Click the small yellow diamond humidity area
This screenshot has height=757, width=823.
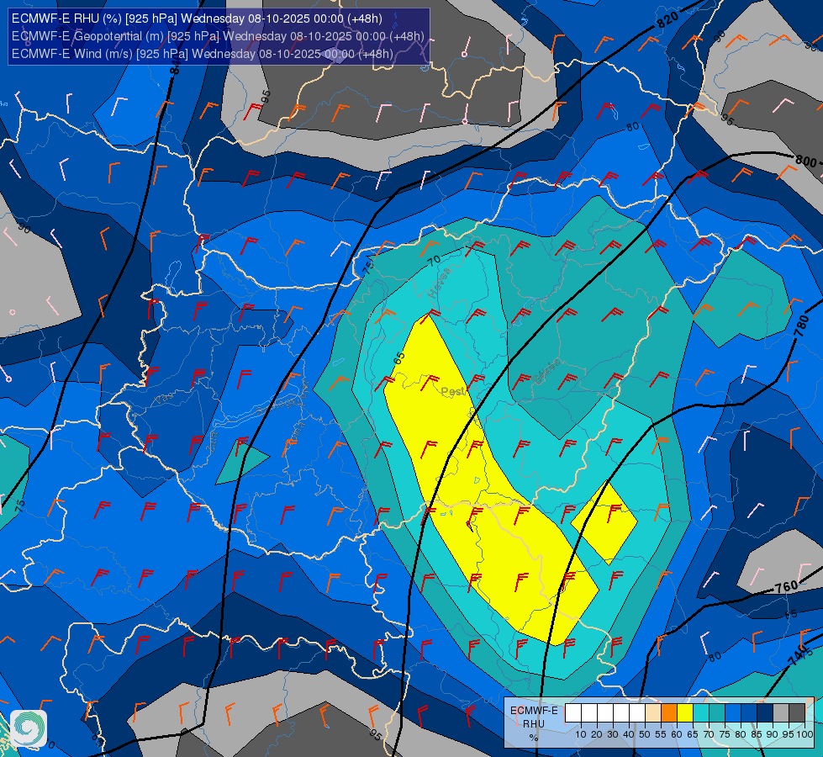(604, 522)
